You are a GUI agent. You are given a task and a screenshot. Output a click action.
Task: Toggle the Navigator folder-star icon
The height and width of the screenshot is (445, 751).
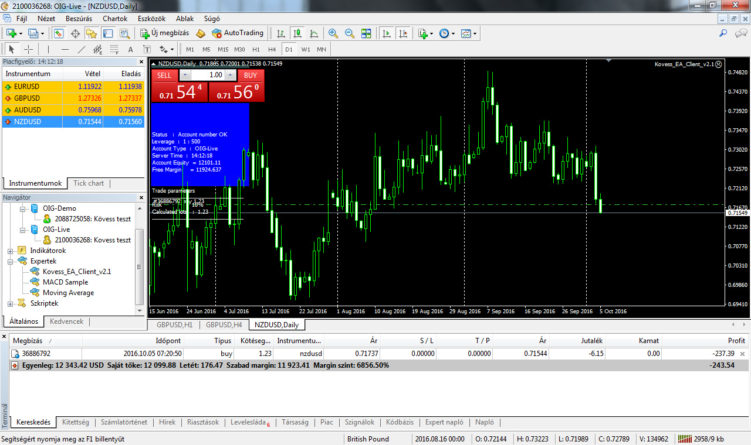tap(92, 33)
